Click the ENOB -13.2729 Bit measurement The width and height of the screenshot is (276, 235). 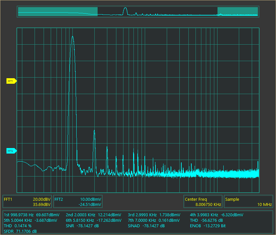208,226
